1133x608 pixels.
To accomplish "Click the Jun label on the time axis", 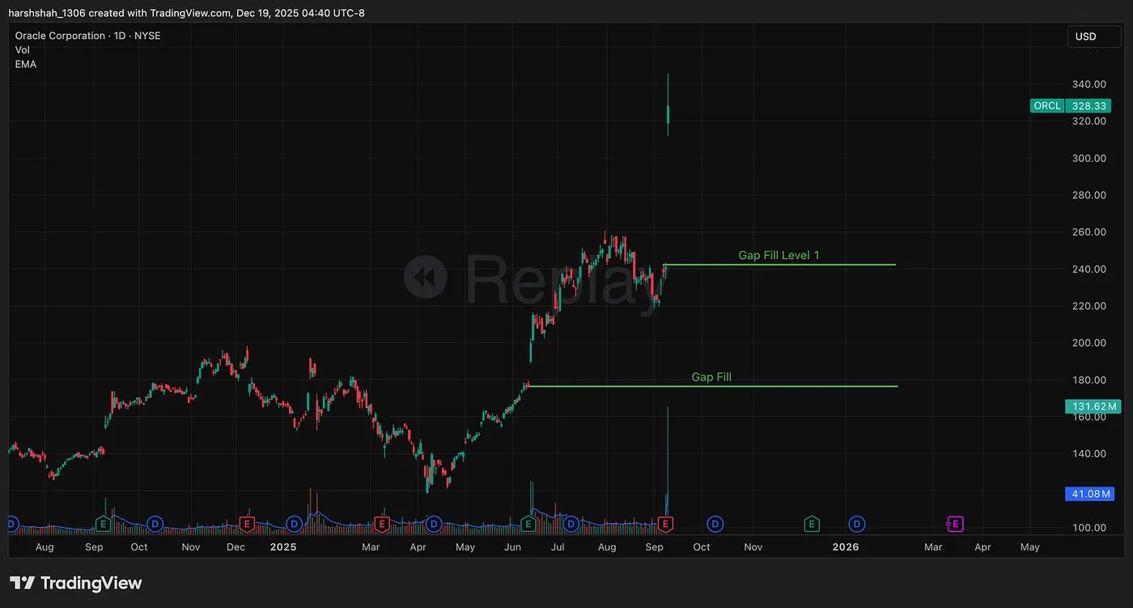I will click(512, 547).
